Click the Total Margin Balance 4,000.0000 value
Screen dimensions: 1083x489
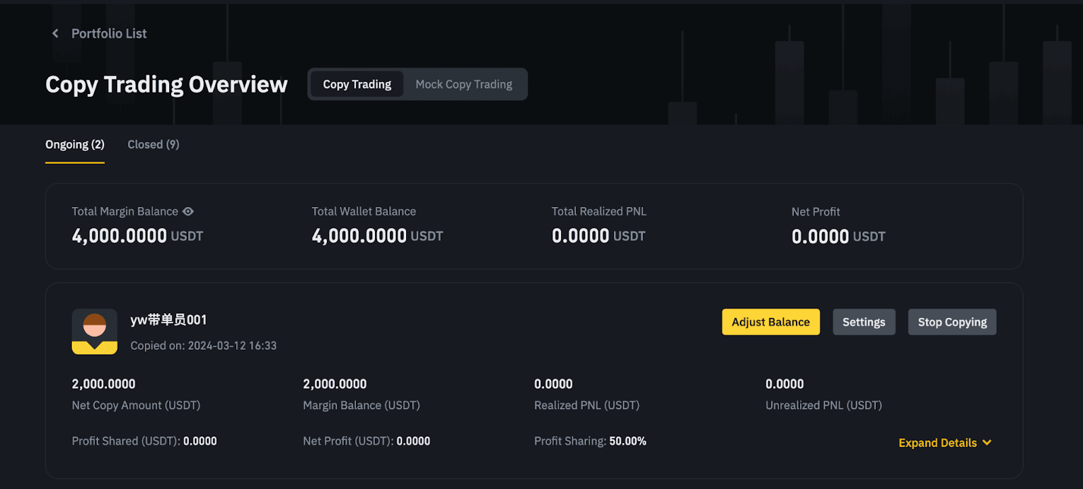click(119, 236)
